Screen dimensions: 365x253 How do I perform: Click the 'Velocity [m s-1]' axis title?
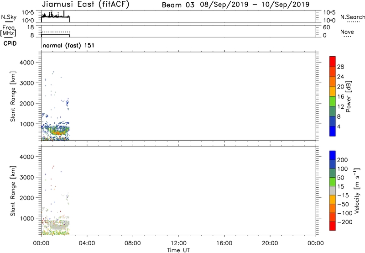(x=356, y=190)
